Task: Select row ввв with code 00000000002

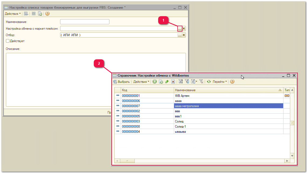Action: pyautogui.click(x=202, y=111)
